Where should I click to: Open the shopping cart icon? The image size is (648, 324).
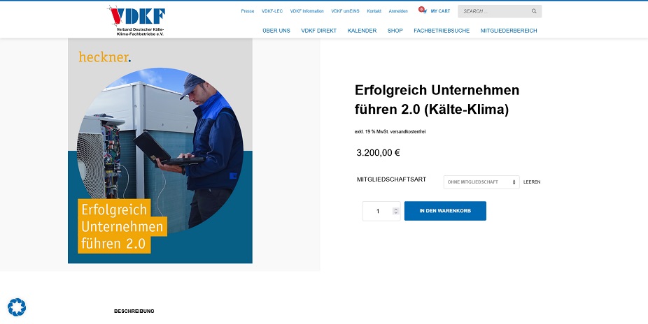point(423,11)
